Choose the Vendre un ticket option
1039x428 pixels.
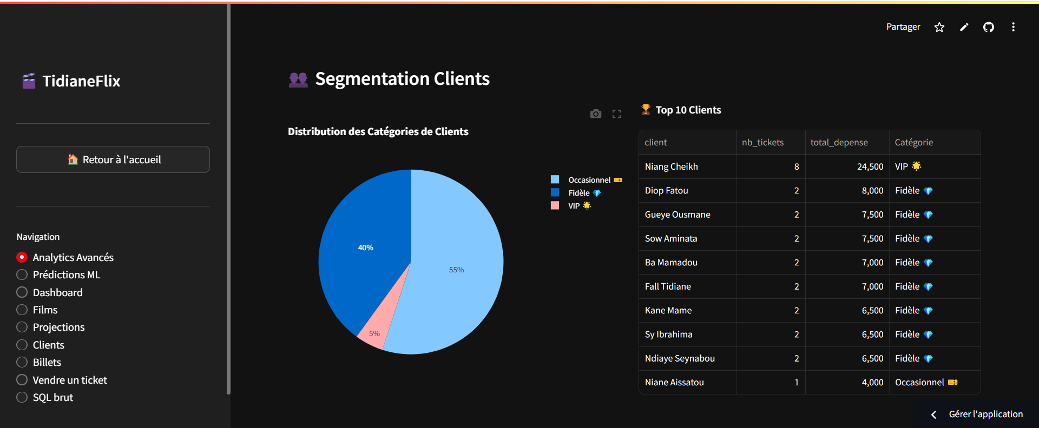pos(22,380)
